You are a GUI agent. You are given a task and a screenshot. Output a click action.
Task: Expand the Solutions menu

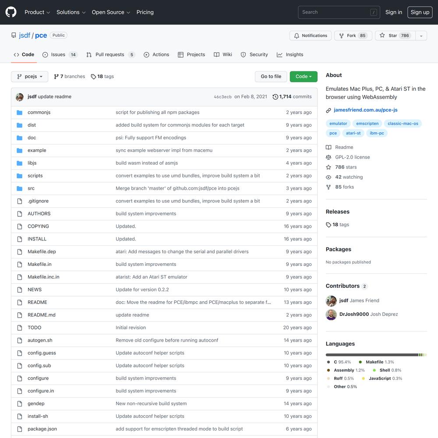[71, 12]
